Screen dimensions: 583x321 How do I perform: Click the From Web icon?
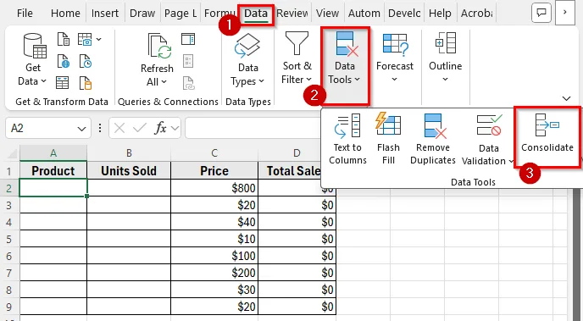tap(64, 61)
